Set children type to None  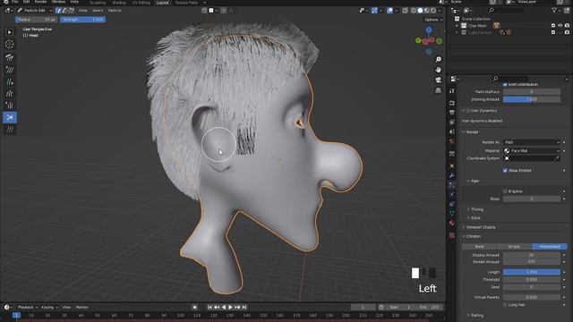click(x=479, y=247)
